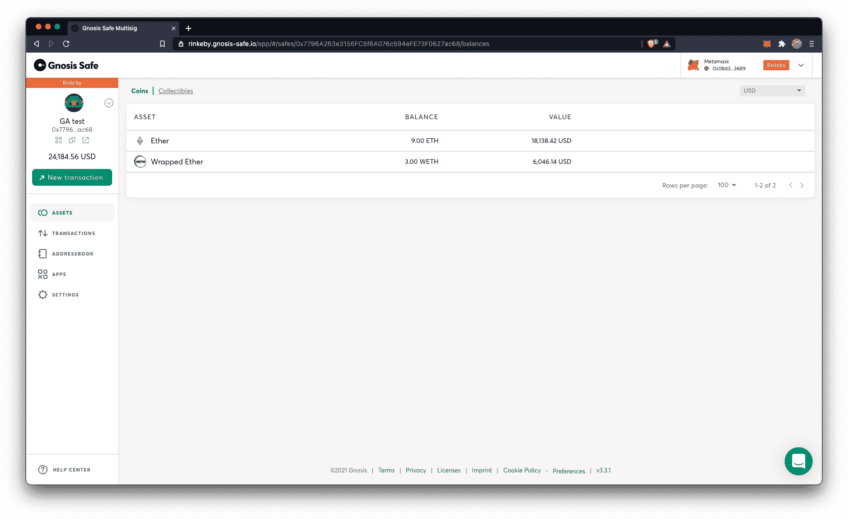Viewport: 848px width, 519px height.
Task: Go to the next table page
Action: [802, 185]
